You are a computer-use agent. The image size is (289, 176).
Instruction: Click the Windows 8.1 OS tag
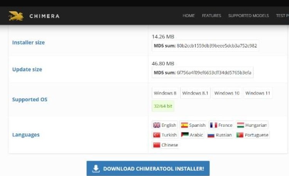pyautogui.click(x=195, y=93)
